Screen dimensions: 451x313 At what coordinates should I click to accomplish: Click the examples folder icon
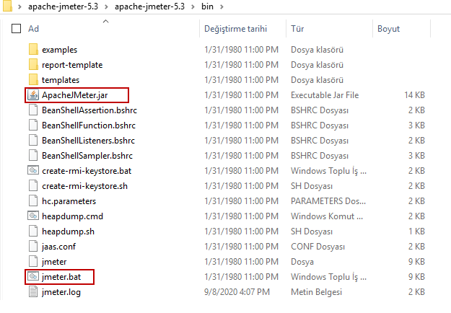(x=33, y=50)
